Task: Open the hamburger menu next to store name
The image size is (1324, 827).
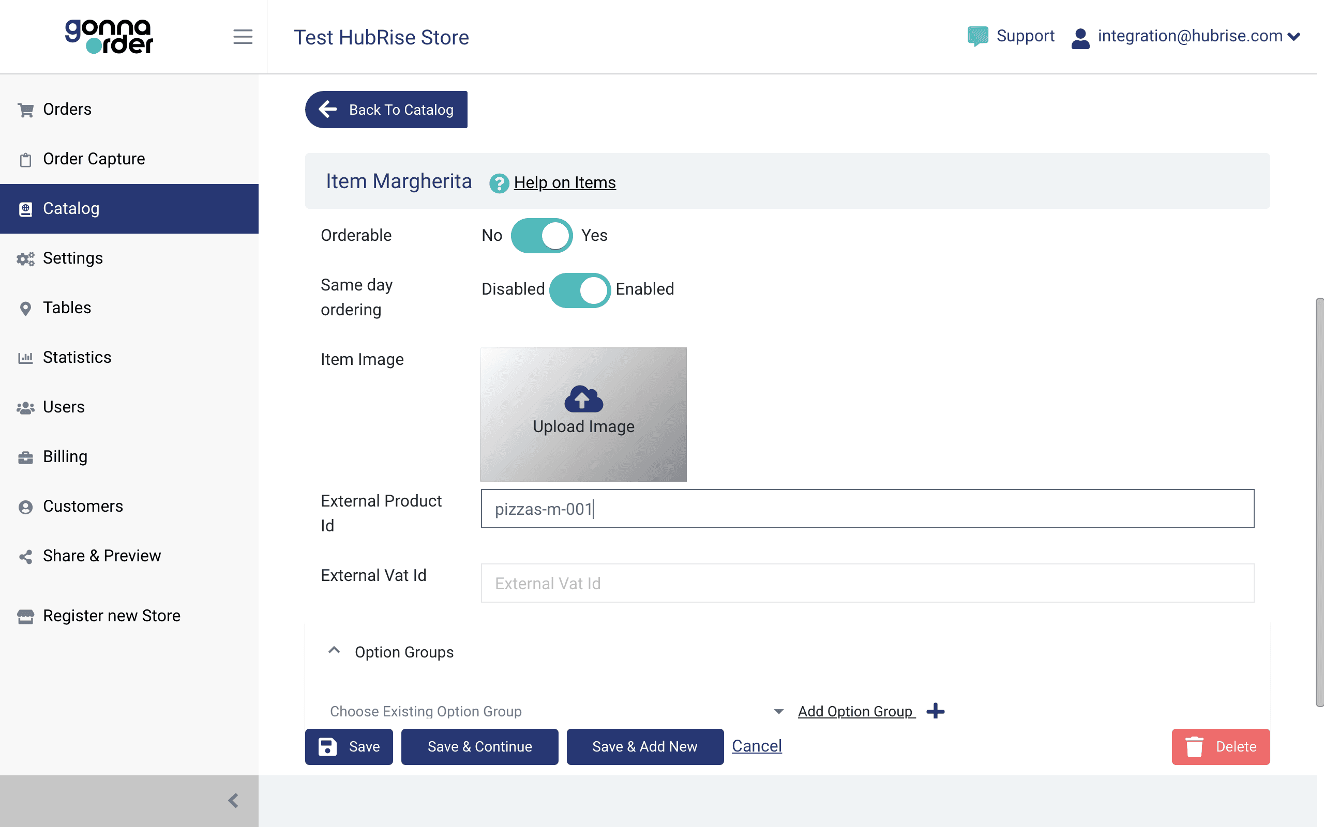Action: [243, 37]
